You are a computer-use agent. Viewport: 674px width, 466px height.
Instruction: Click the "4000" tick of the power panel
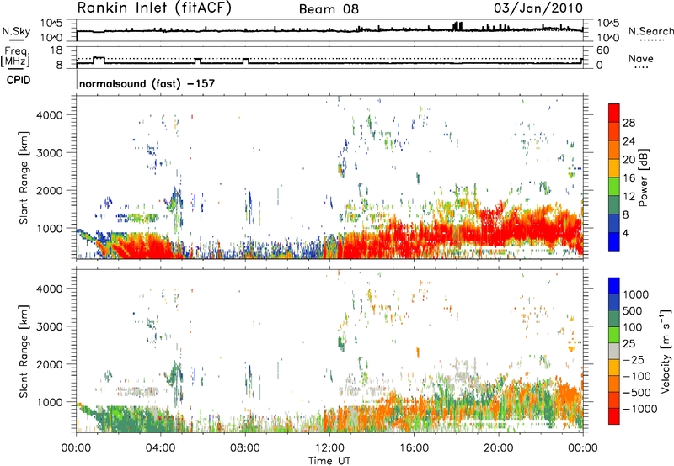(50, 115)
